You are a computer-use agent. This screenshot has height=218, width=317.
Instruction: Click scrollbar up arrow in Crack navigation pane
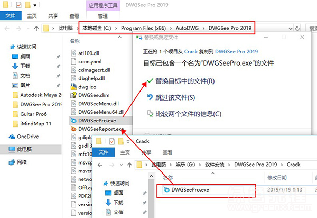tap(151, 176)
